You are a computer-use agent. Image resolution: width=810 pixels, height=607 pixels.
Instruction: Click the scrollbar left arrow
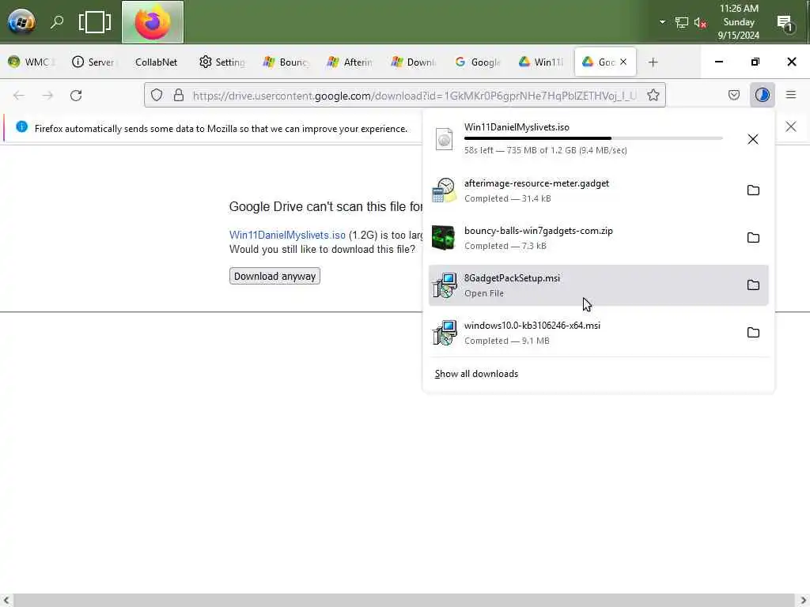point(6,601)
